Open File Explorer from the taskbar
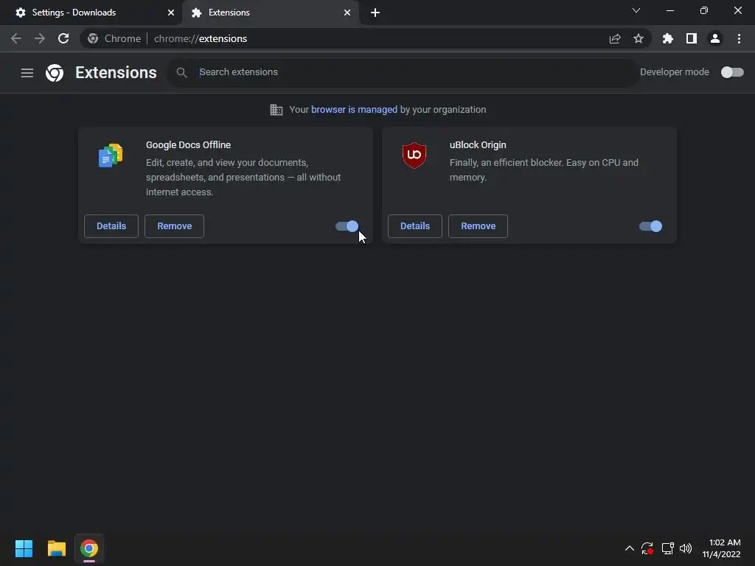This screenshot has width=755, height=566. point(57,548)
